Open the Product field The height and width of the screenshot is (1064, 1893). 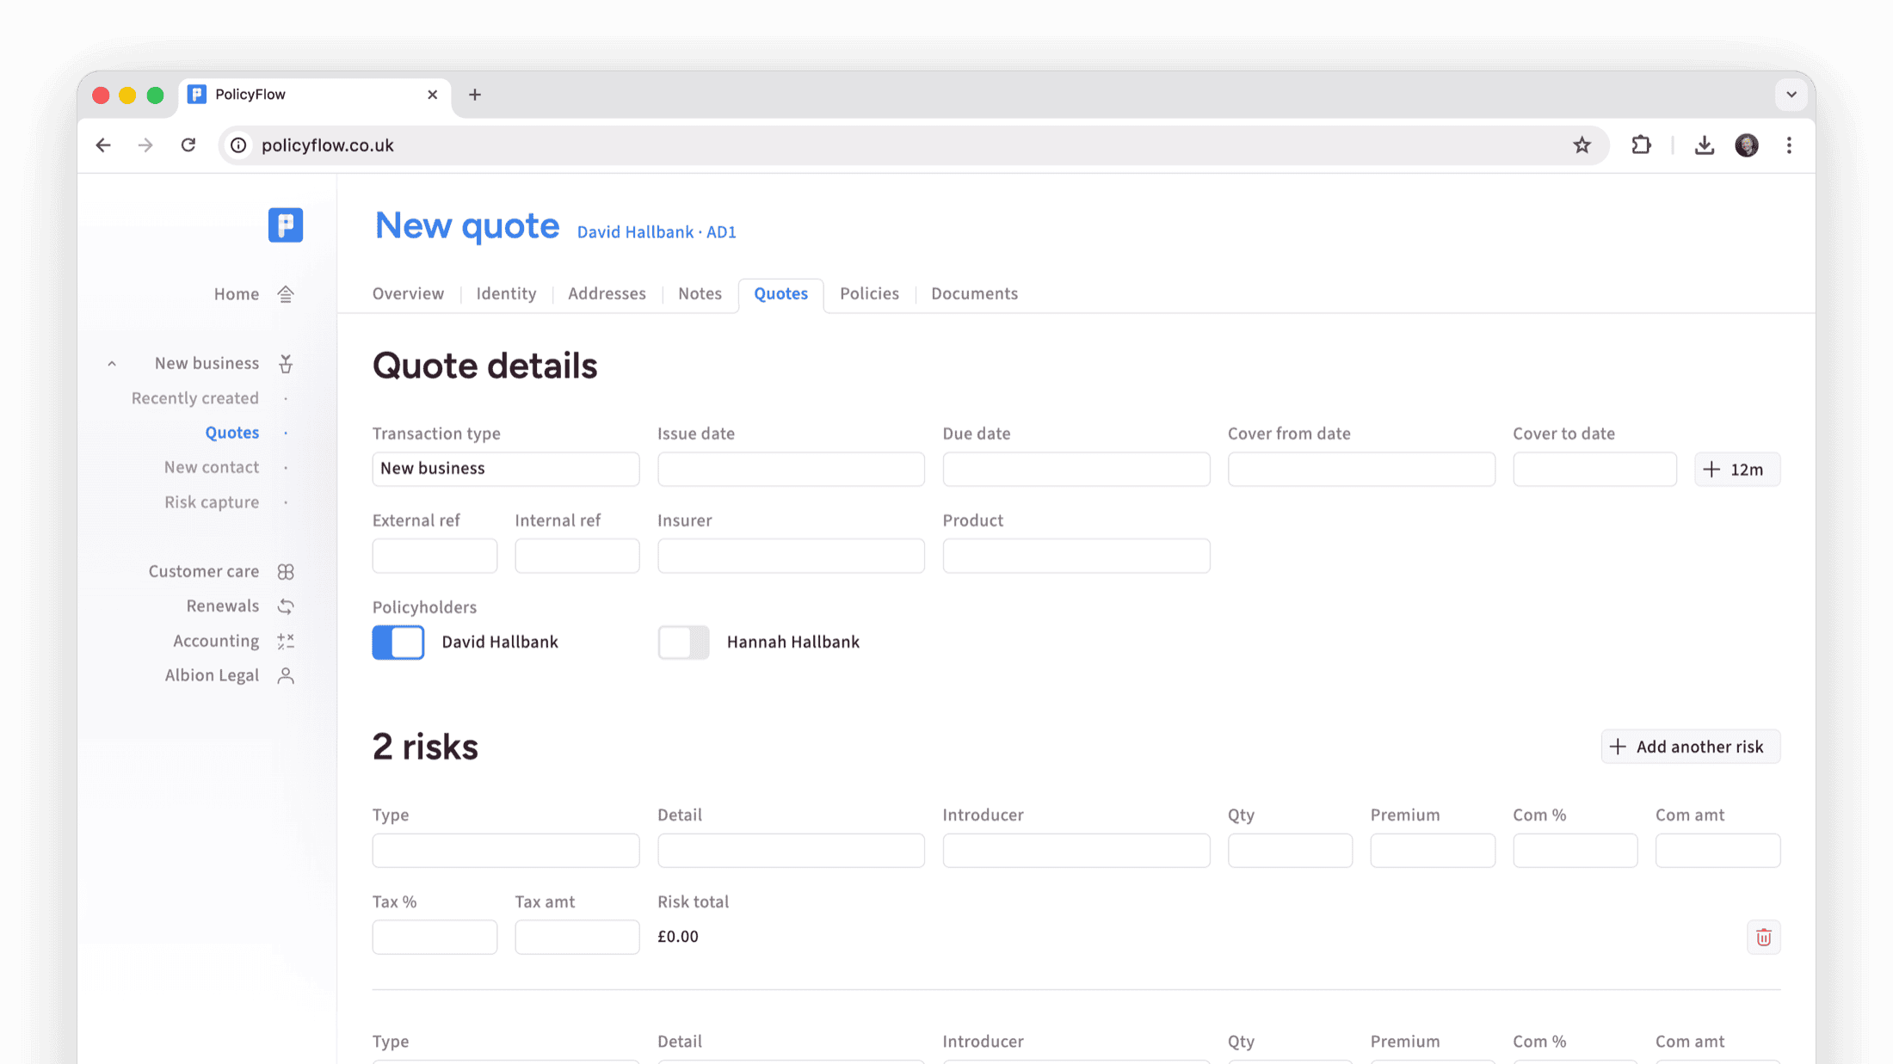(x=1076, y=556)
